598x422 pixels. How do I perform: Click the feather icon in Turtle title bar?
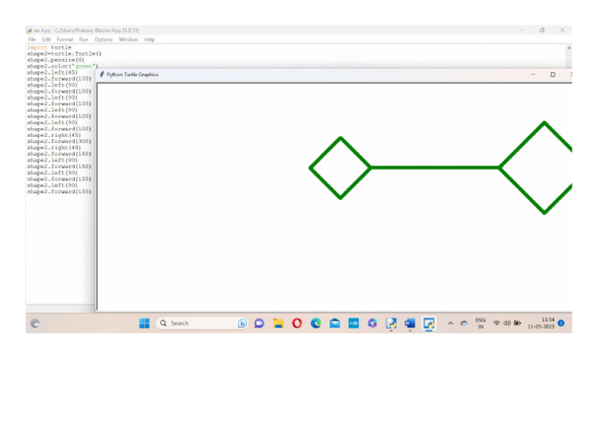[102, 74]
